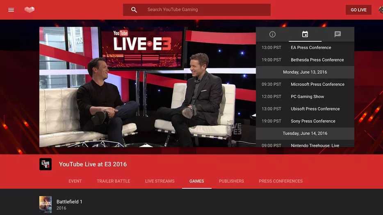Switch to the EVENT tab
Viewport: 383px width, 215px height.
coord(75,181)
